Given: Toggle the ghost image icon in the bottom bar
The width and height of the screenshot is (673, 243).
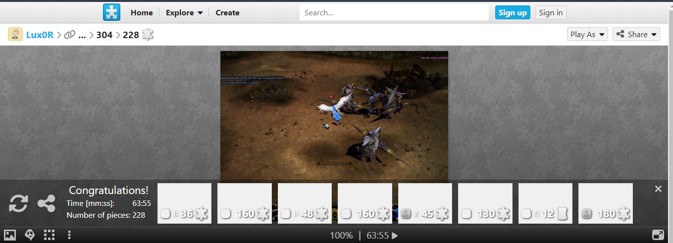Looking at the screenshot, I should (x=30, y=235).
